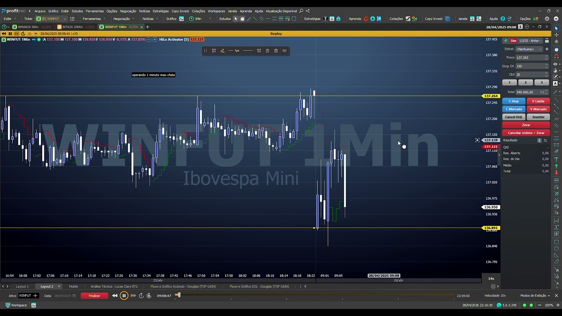Switch to Layout 1 tab
Screen dimensions: 562x316
22,287
